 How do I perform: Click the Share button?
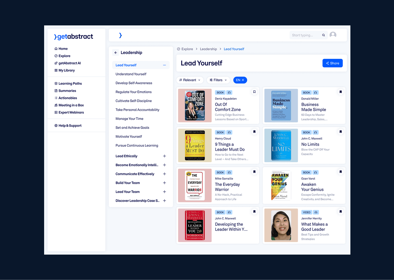pyautogui.click(x=332, y=63)
